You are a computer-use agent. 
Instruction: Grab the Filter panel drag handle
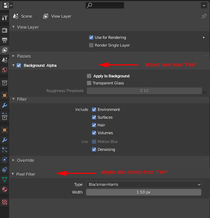(x=205, y=99)
